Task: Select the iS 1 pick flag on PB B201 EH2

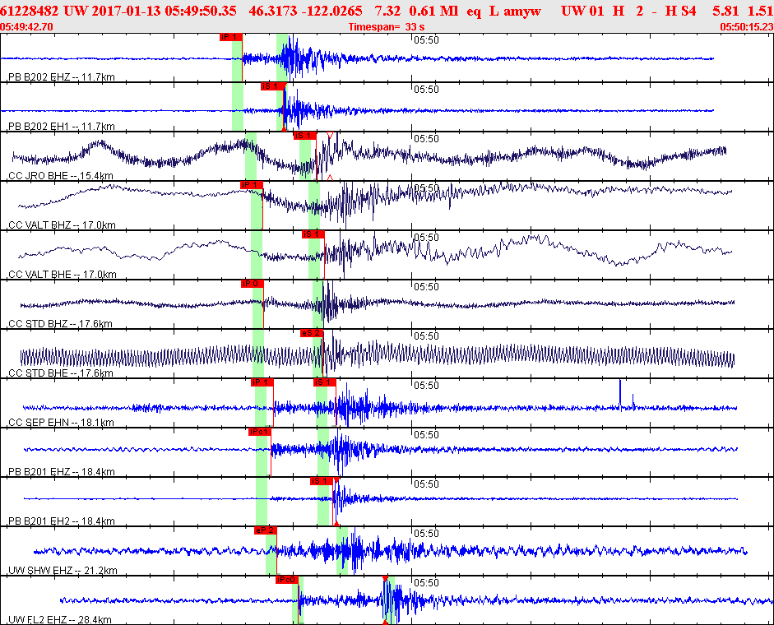Action: [322, 481]
